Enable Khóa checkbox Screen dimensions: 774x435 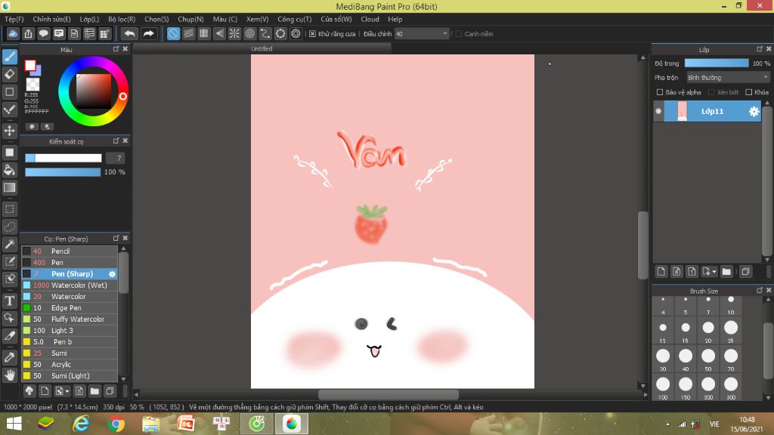(749, 92)
